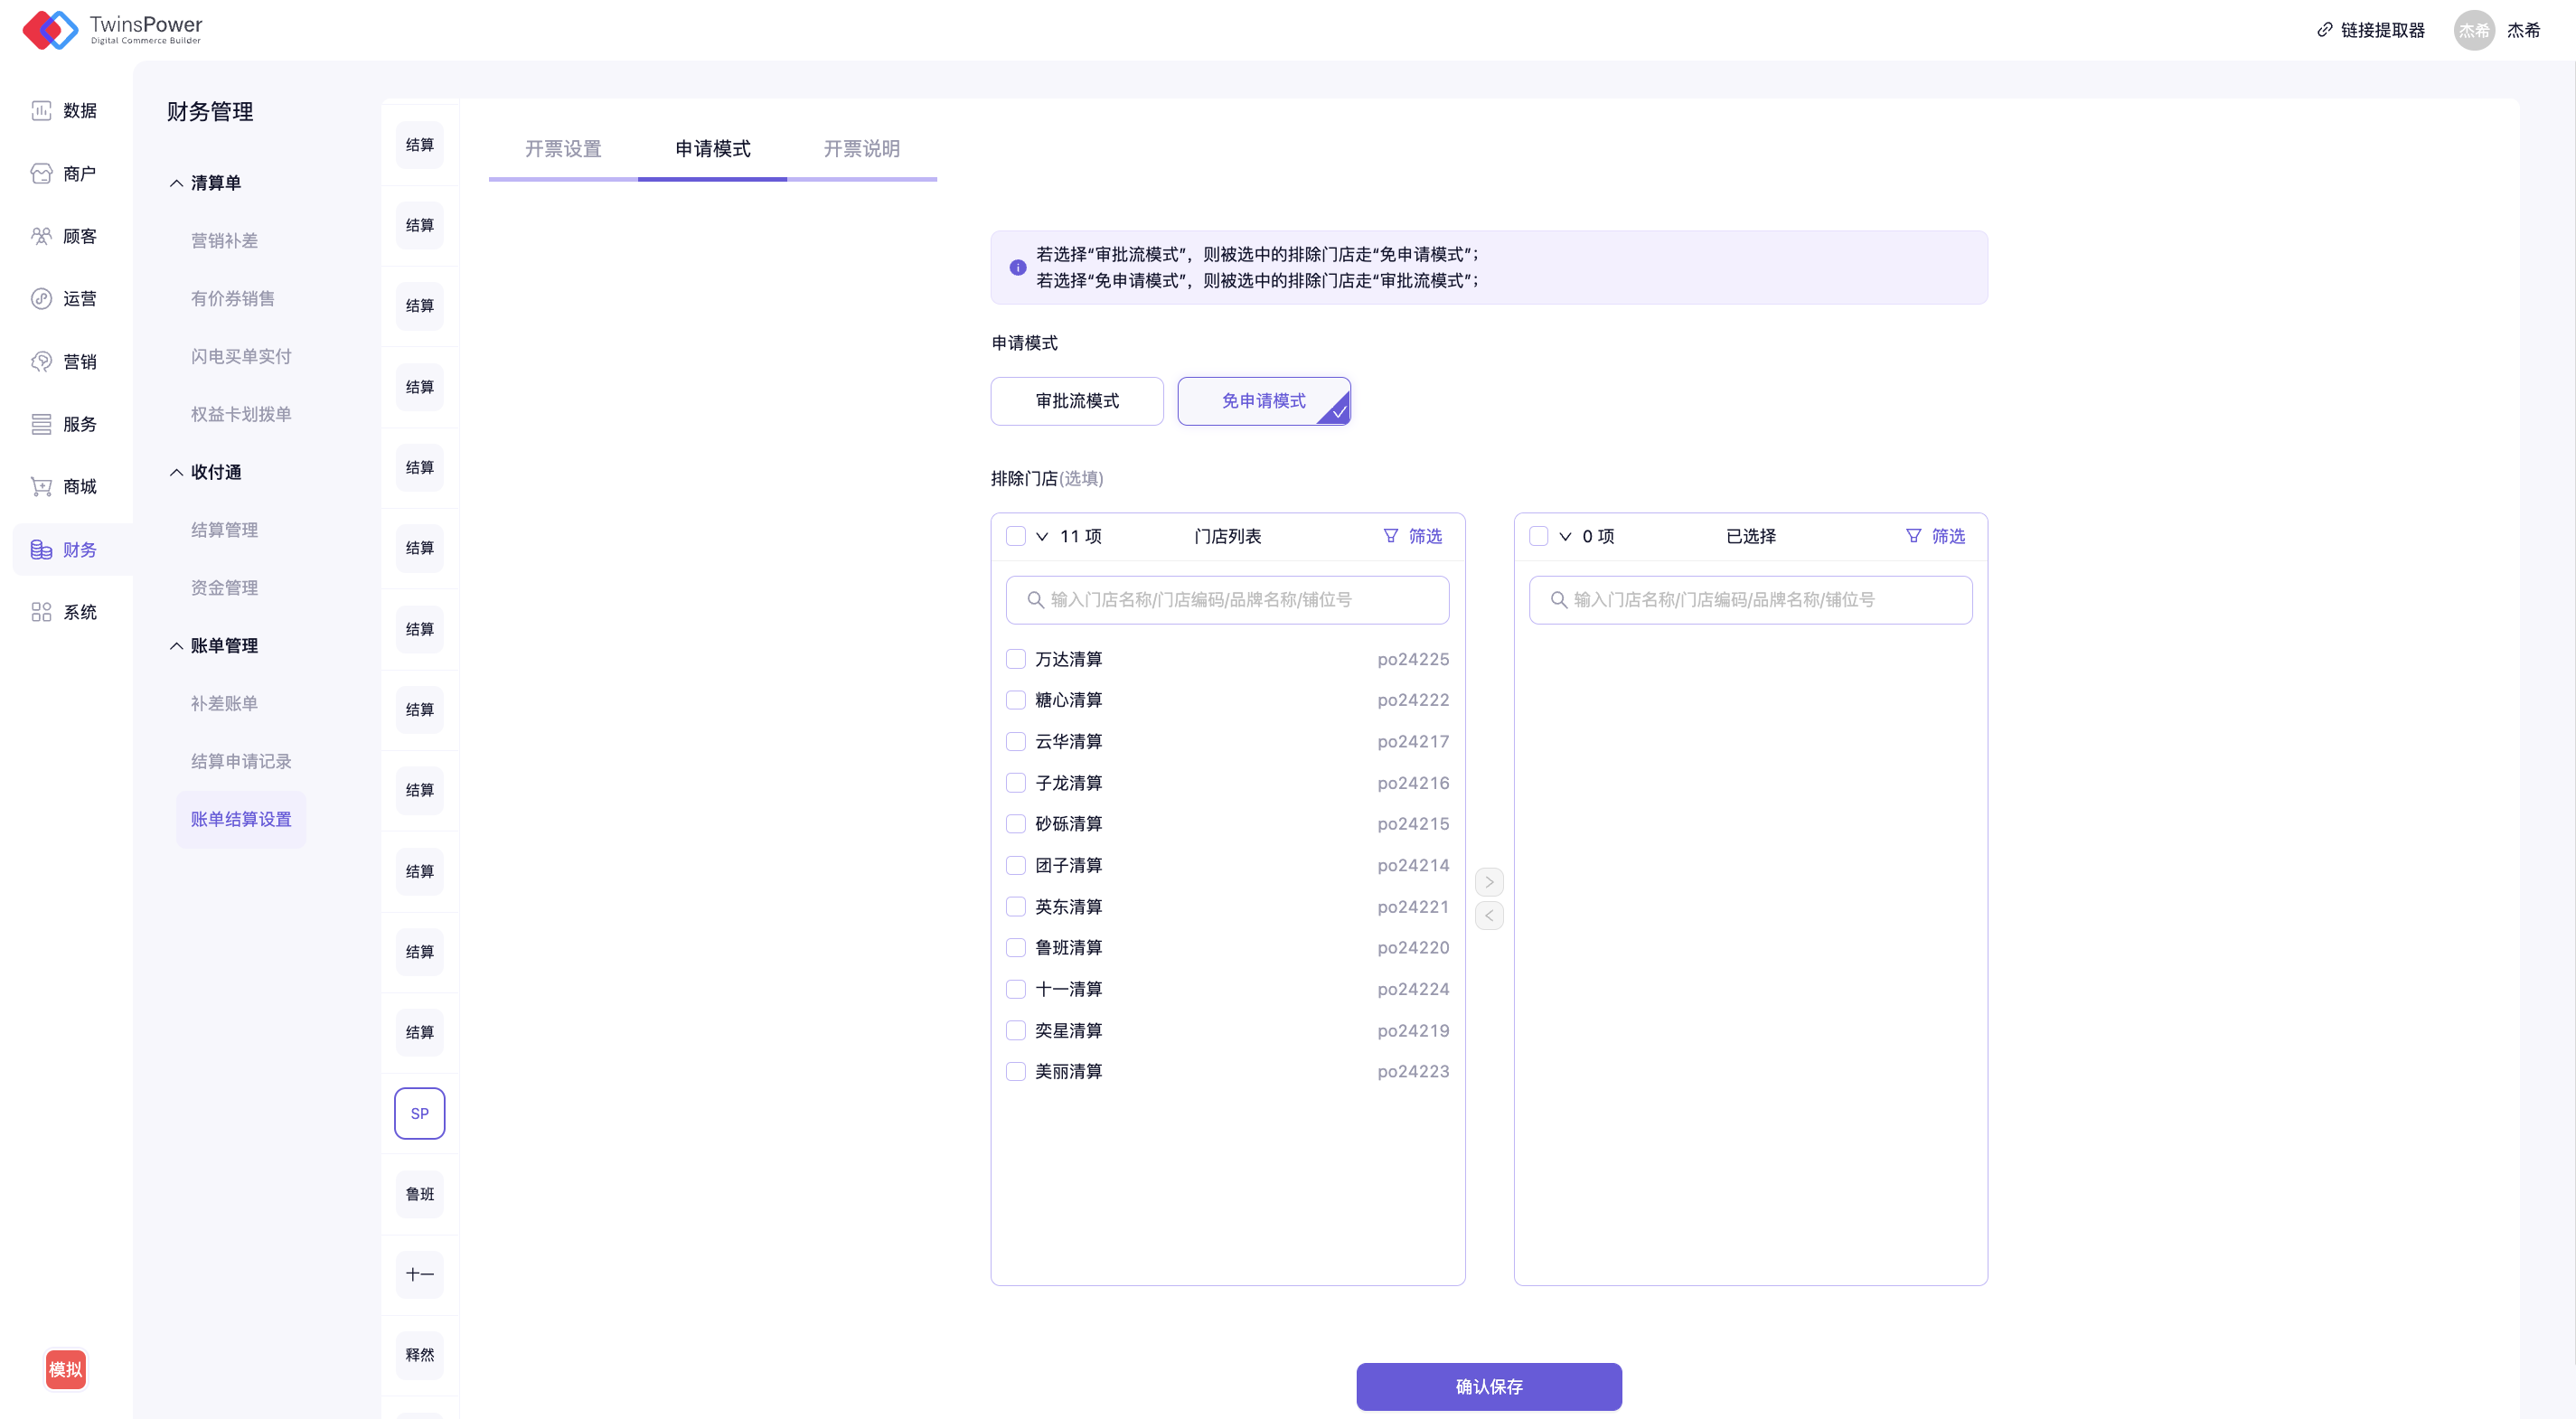Check the 万达清算 store checkbox
This screenshot has height=1419, width=2576.
click(x=1015, y=659)
